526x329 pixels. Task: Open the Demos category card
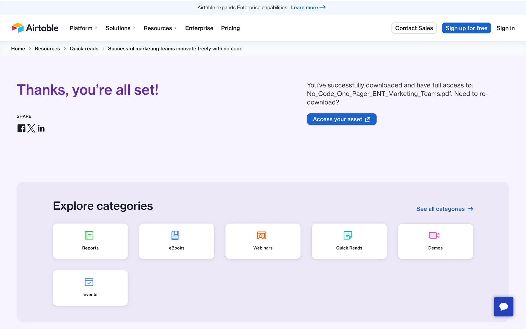coord(435,241)
